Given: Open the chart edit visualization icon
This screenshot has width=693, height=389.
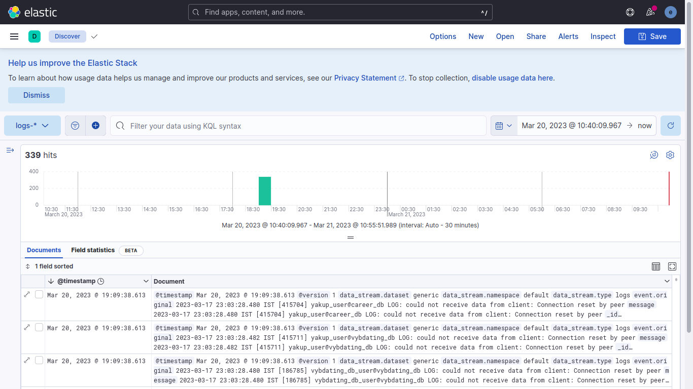Looking at the screenshot, I should tap(654, 155).
